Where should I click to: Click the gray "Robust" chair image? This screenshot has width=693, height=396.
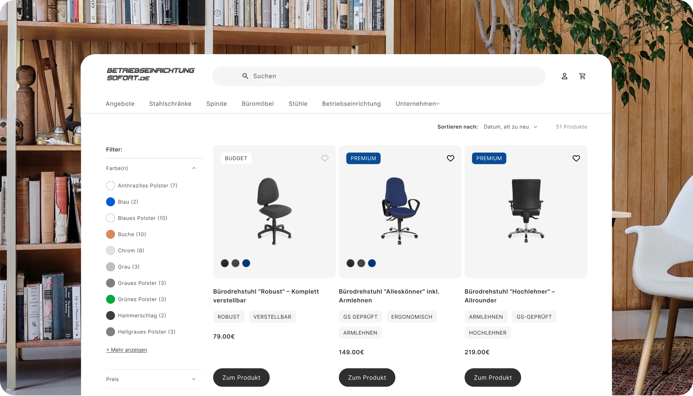pos(274,211)
